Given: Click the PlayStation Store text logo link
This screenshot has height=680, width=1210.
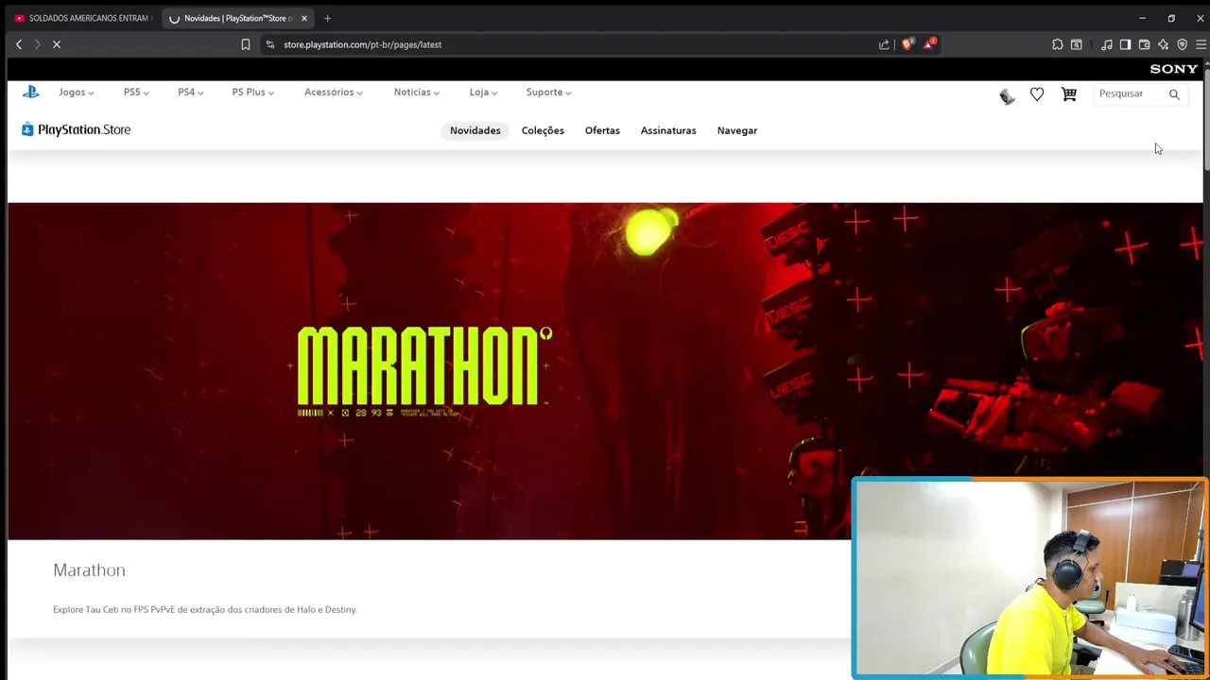Looking at the screenshot, I should point(84,129).
